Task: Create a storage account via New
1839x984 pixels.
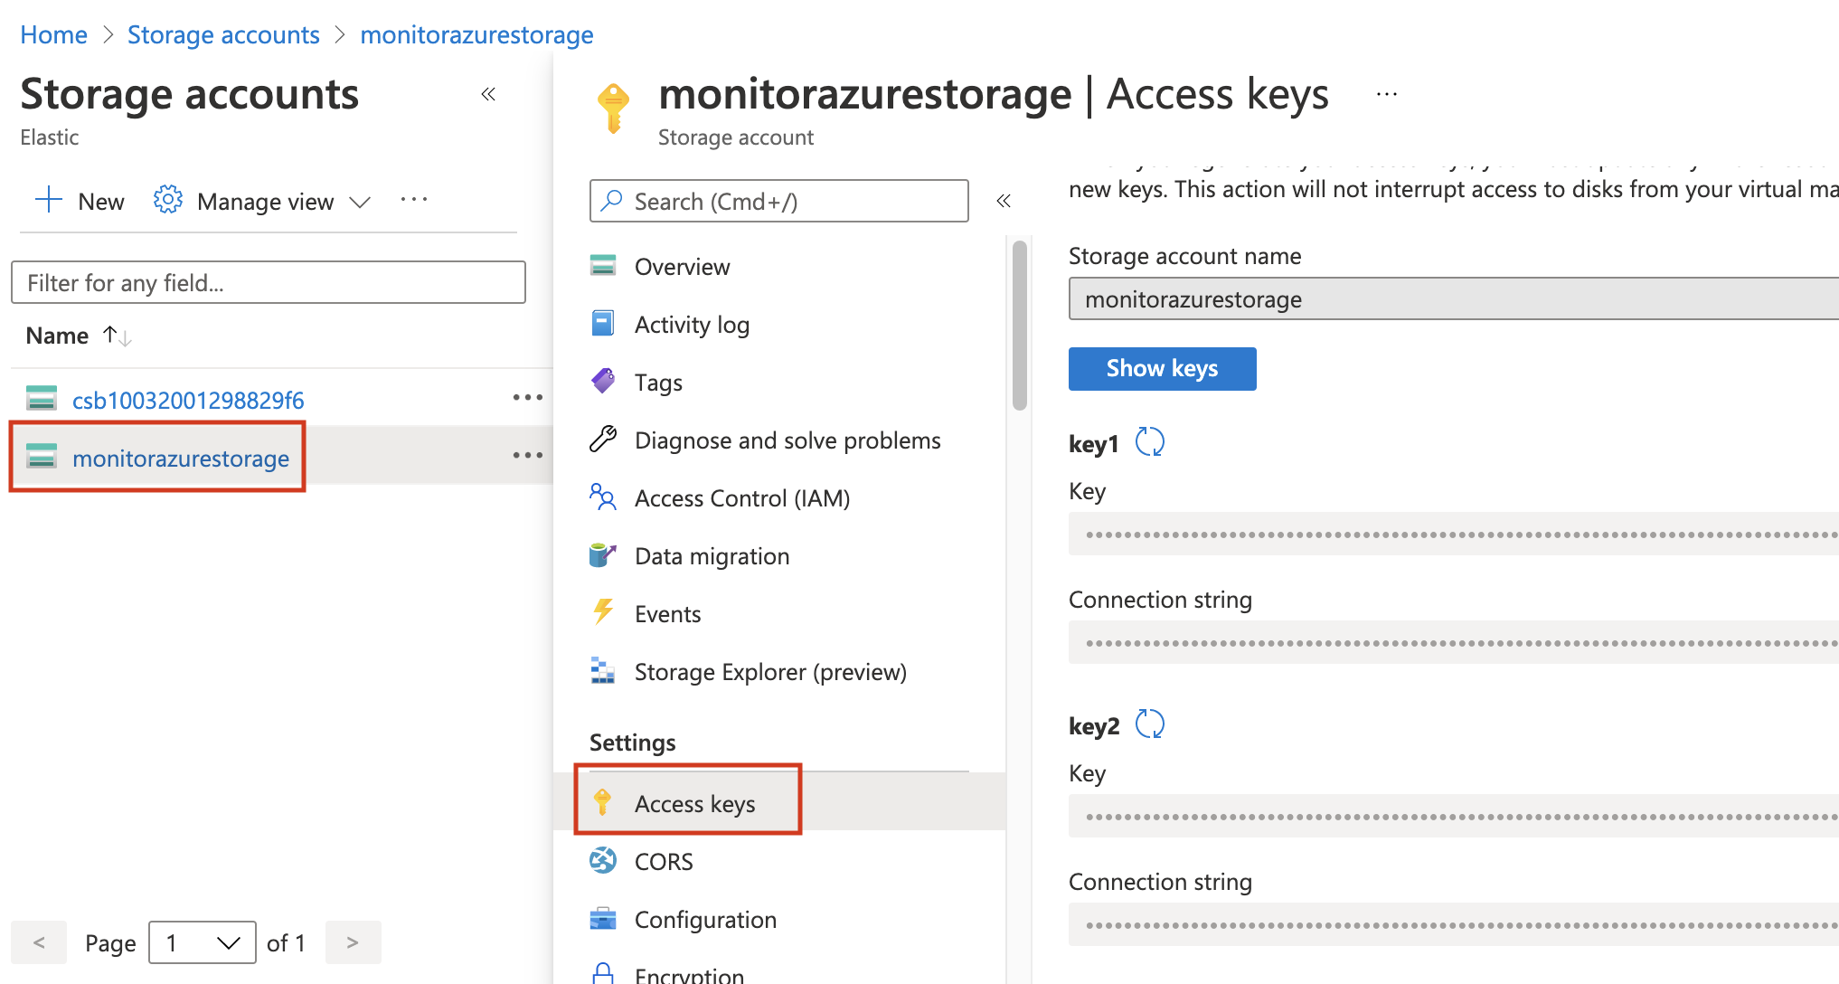Action: point(80,201)
